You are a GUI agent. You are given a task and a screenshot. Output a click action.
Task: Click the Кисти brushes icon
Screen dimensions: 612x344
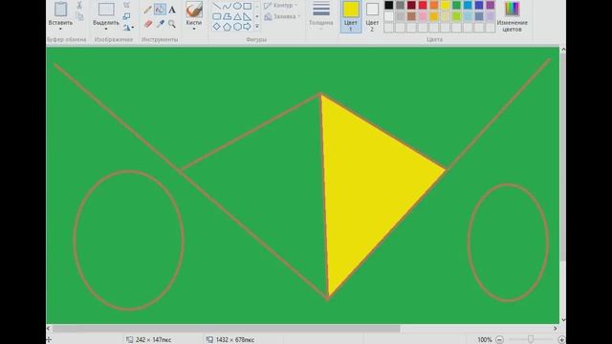coord(194,9)
